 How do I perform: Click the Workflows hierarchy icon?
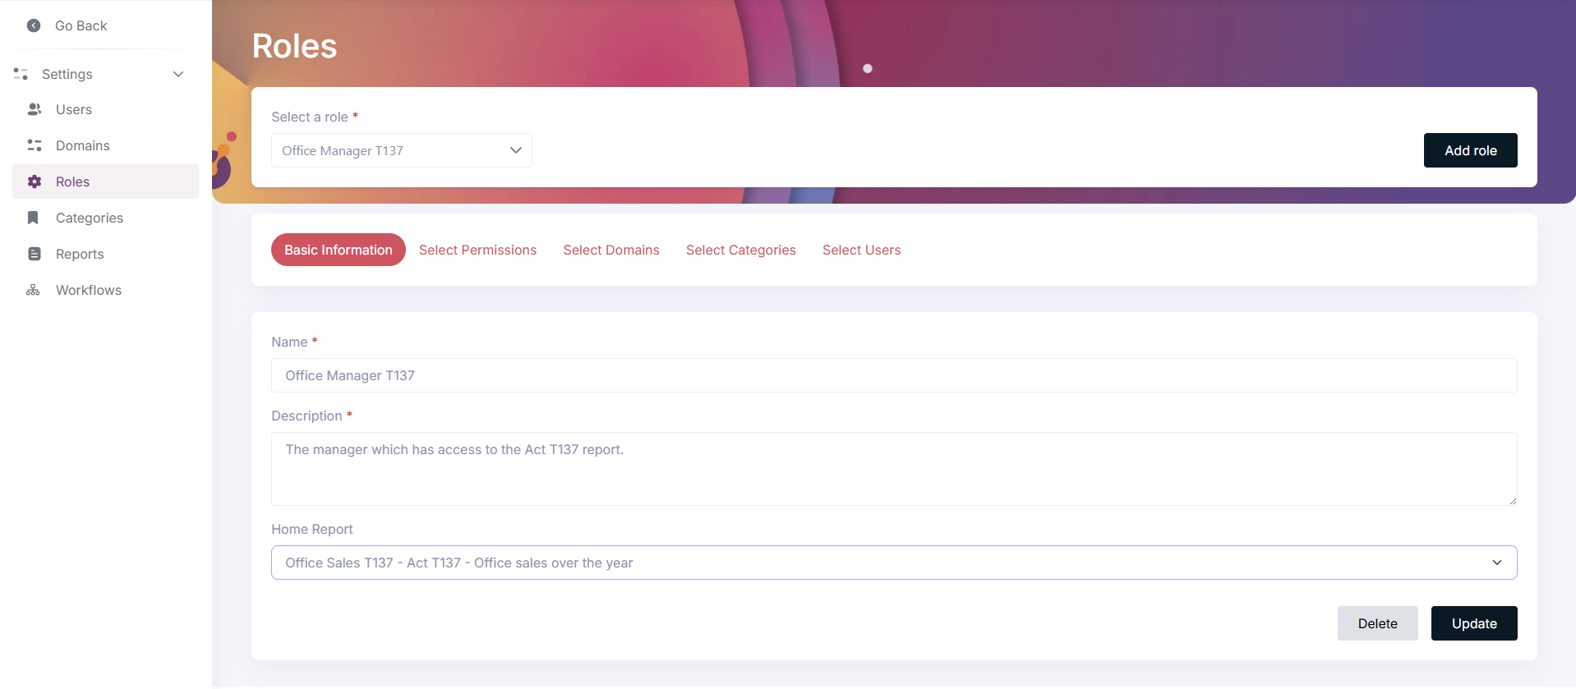click(x=34, y=290)
